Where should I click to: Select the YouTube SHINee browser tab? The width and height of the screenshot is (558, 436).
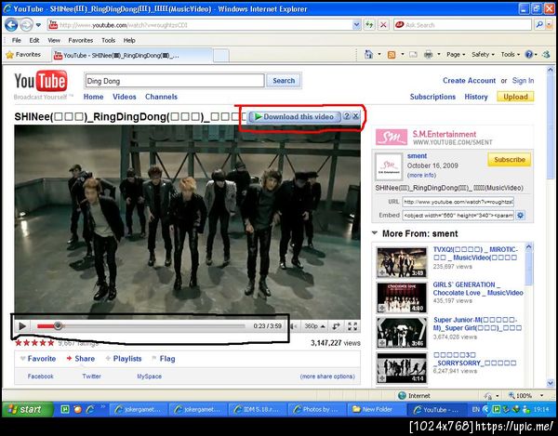point(132,55)
